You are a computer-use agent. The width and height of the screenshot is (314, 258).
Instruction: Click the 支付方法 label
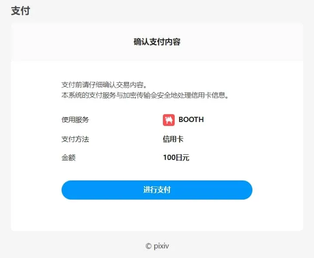pos(75,139)
